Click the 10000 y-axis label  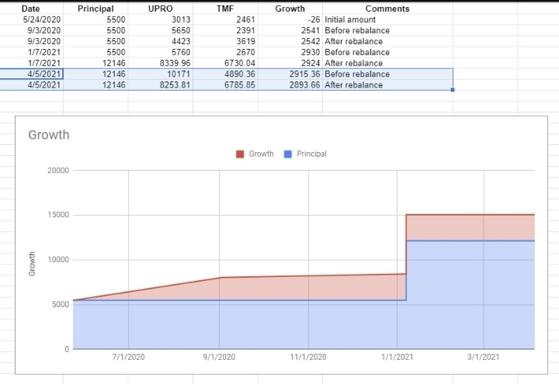click(x=58, y=260)
